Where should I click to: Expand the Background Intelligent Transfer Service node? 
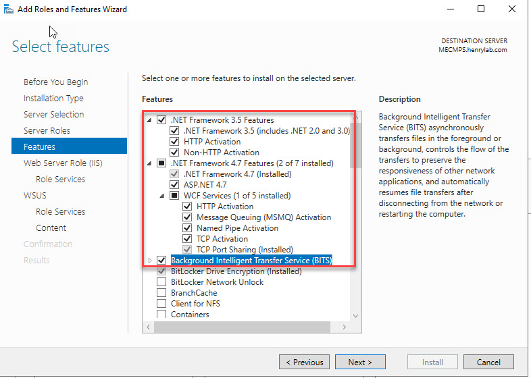point(149,261)
